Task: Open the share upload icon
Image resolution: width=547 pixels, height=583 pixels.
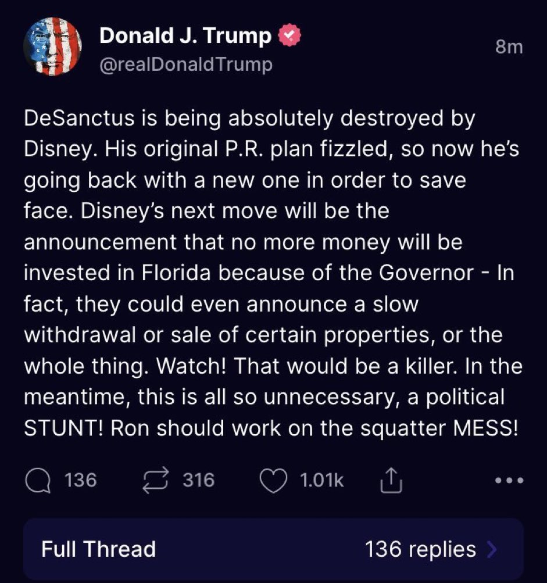Action: [391, 480]
